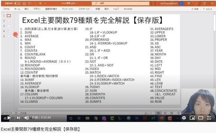Click the save icon in title bar
The width and height of the screenshot is (216, 133).
(24, 3)
